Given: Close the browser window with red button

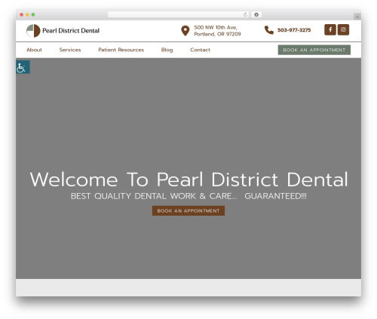Looking at the screenshot, I should [22, 15].
